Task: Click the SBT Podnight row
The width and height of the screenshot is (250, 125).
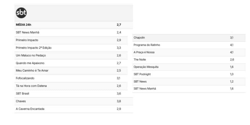Action: click(x=189, y=74)
